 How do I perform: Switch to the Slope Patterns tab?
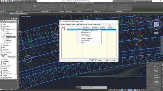pos(97,25)
